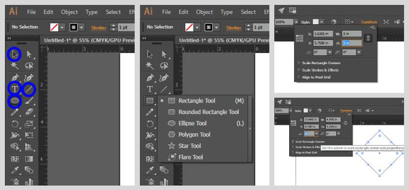
Task: Open rotate angle dropdown, top-right screenshot
Action: coord(330,52)
